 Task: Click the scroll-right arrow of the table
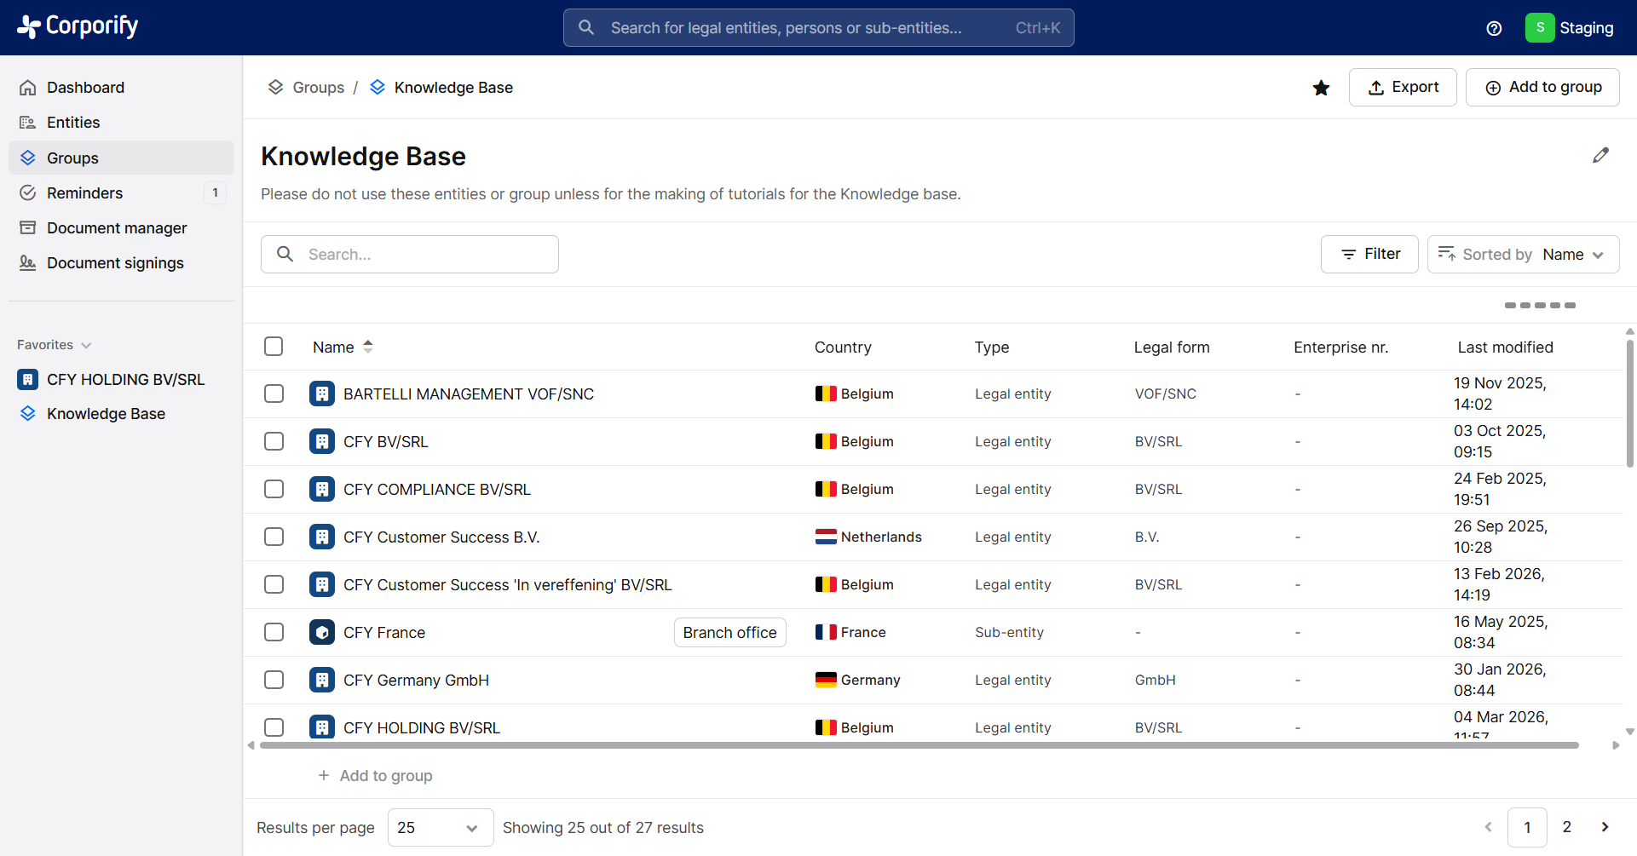(x=1616, y=745)
